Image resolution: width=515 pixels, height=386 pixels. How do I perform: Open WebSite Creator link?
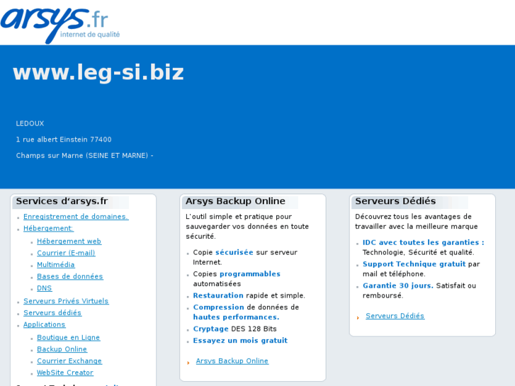(65, 373)
